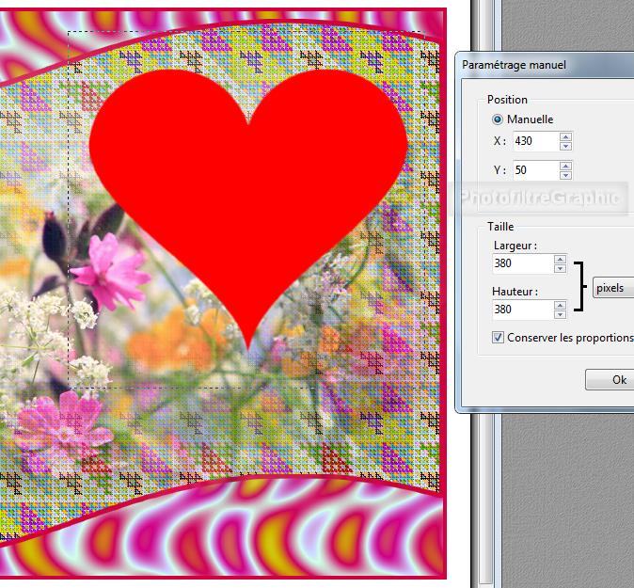Click the Paramétrage manuel title bar

click(x=546, y=65)
